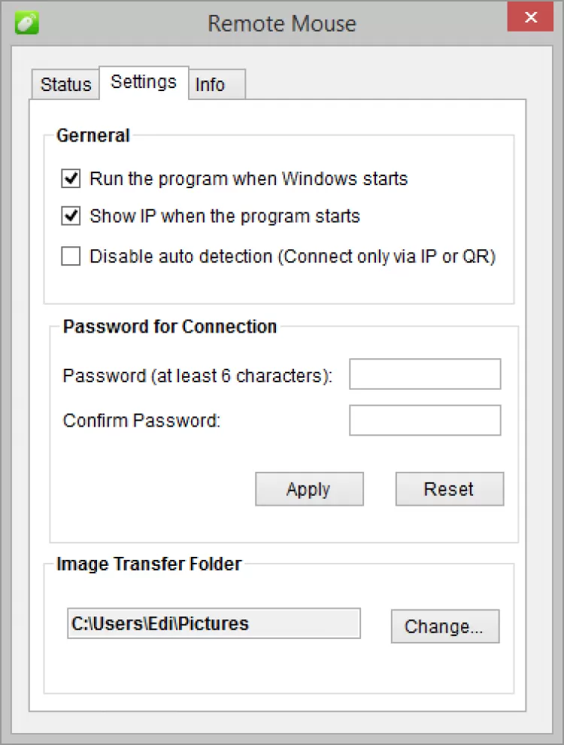
Task: Open the Change... folder dialog button
Action: pyautogui.click(x=444, y=626)
